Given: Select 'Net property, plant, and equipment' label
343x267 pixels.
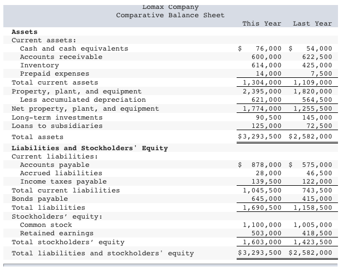Looking at the screenshot, I should pos(85,108).
